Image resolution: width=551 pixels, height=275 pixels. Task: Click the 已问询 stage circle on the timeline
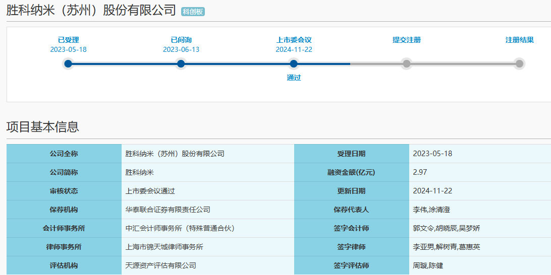click(181, 63)
